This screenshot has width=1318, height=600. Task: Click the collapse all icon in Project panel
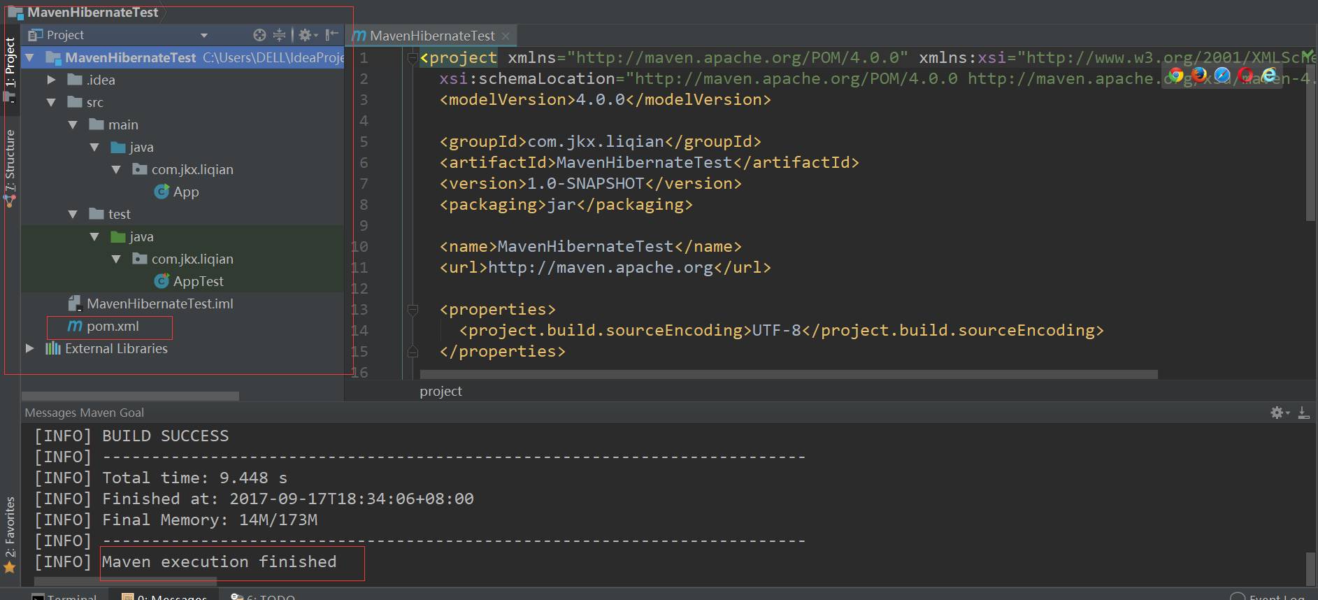(x=279, y=35)
